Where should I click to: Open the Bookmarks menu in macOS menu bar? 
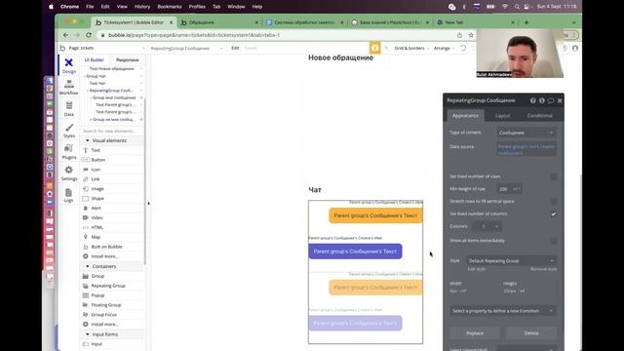coord(170,7)
